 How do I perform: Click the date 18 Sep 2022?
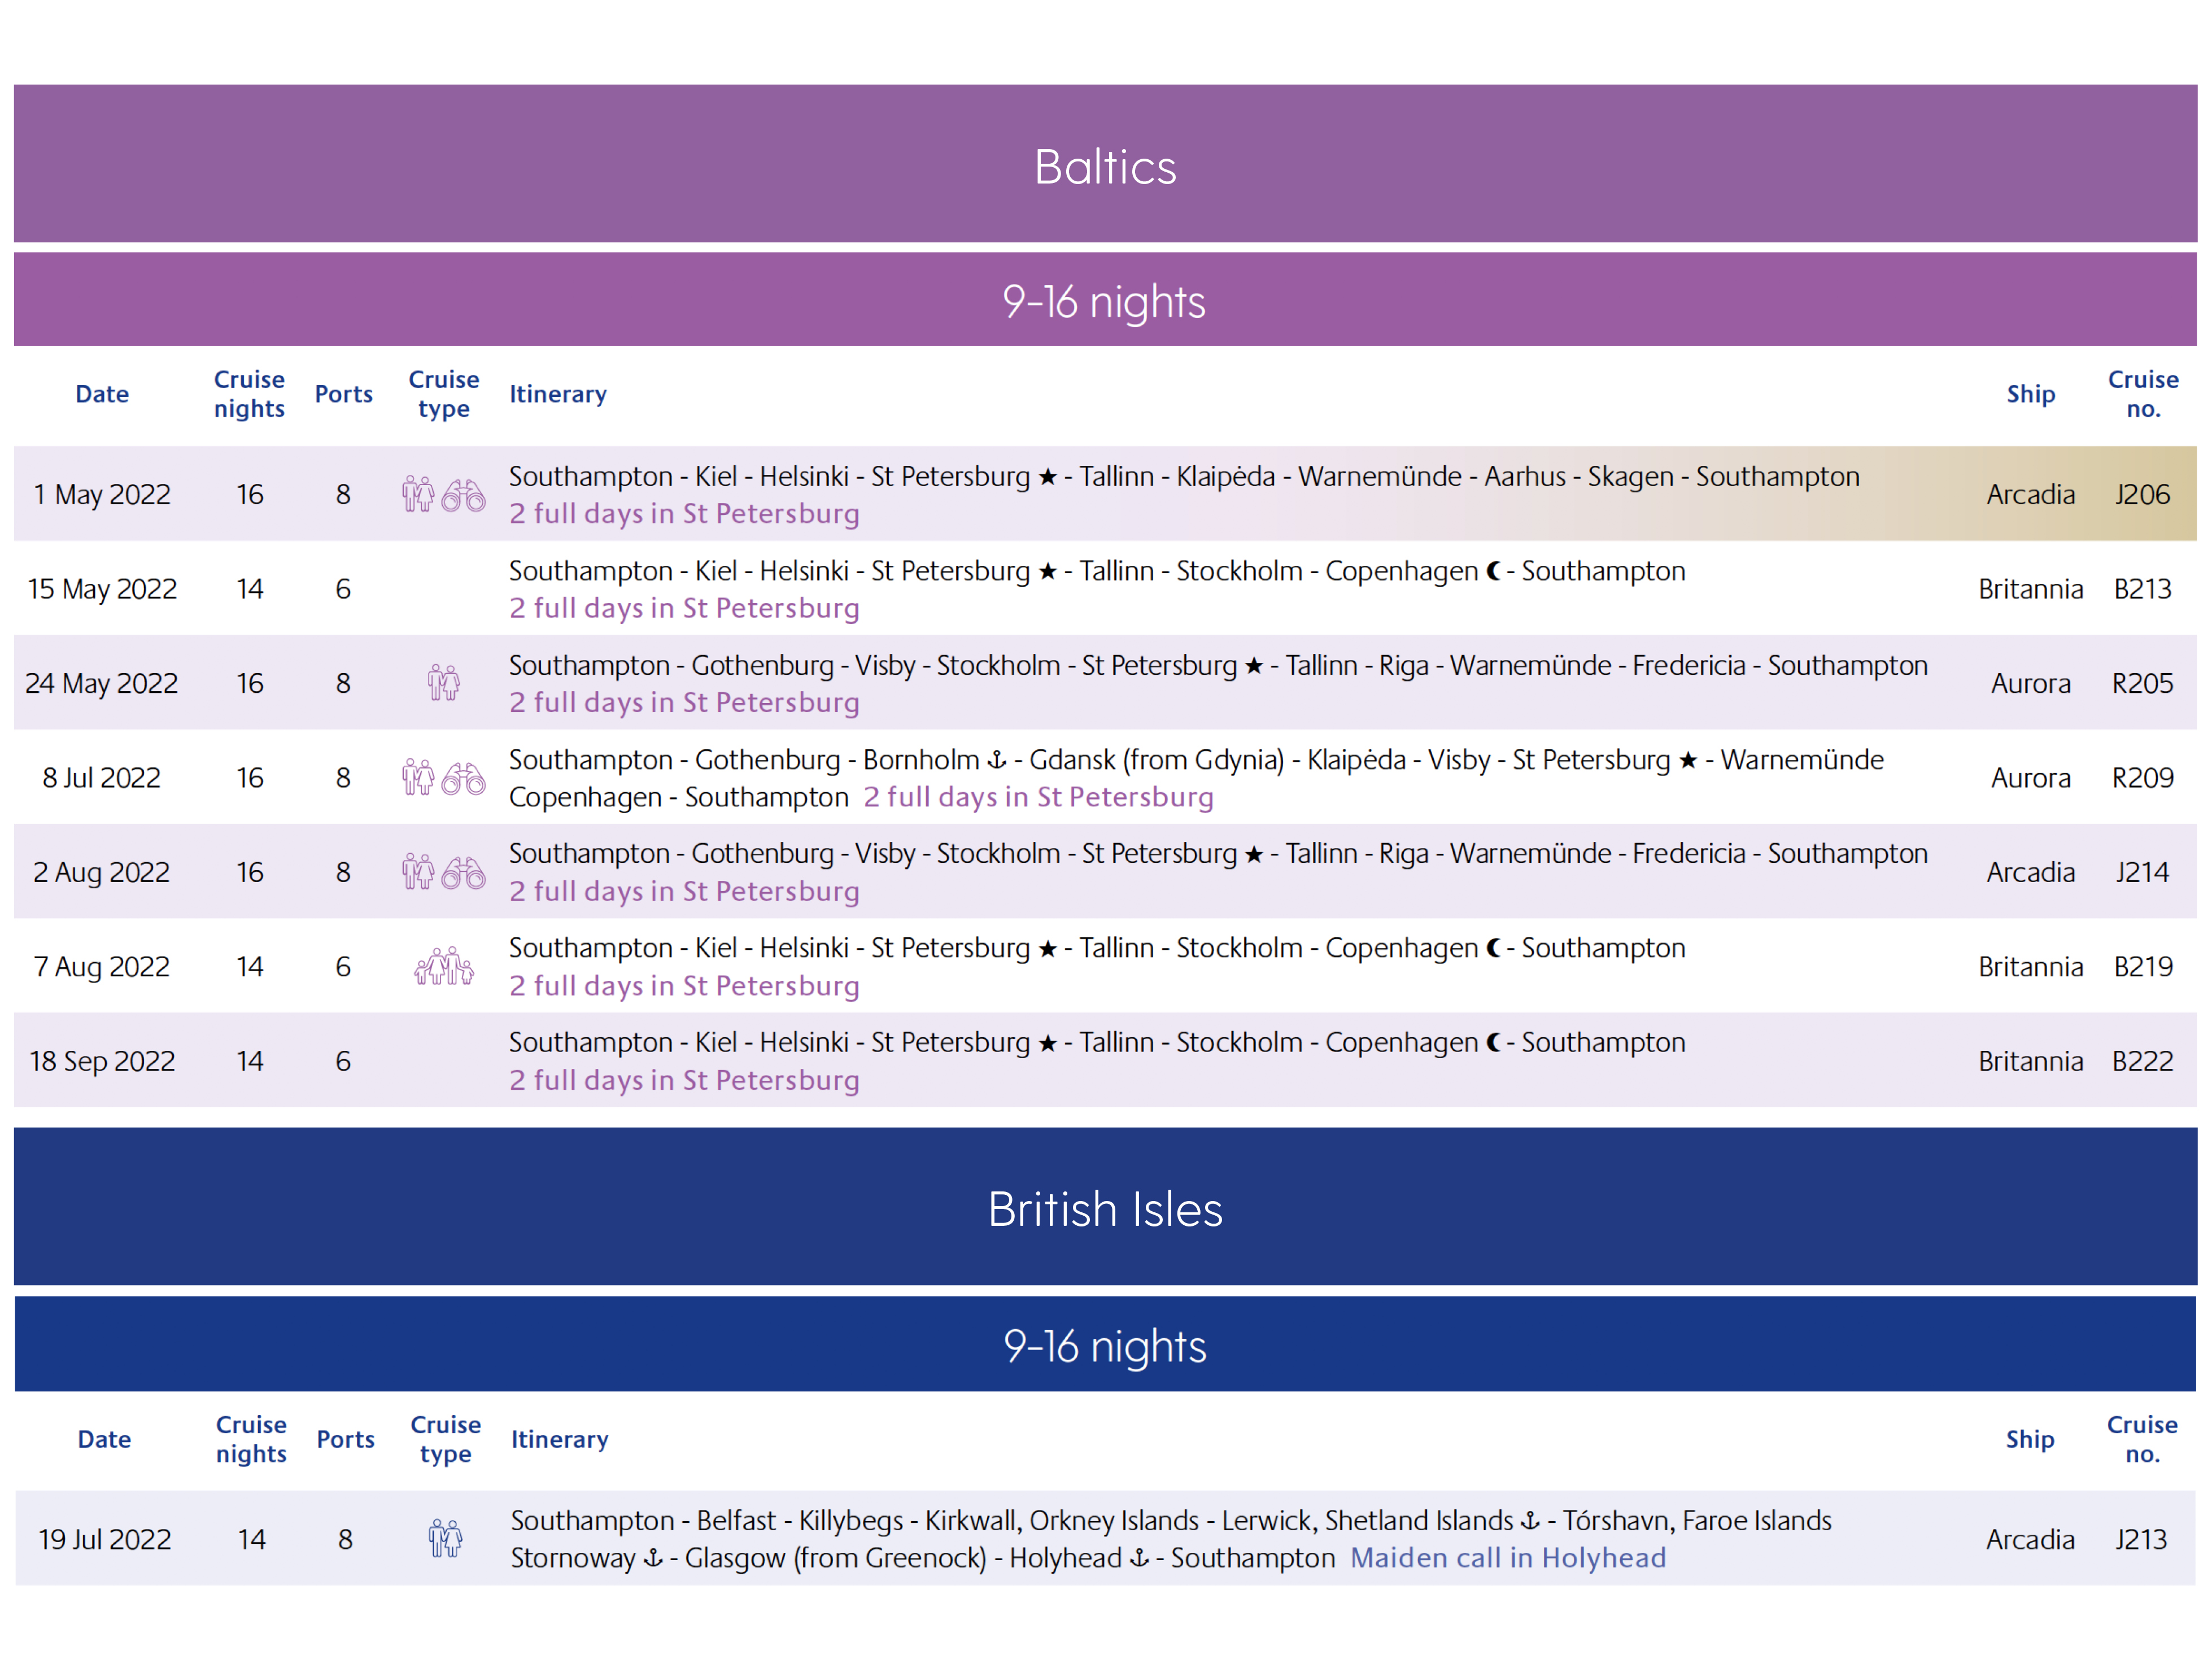tap(102, 1061)
